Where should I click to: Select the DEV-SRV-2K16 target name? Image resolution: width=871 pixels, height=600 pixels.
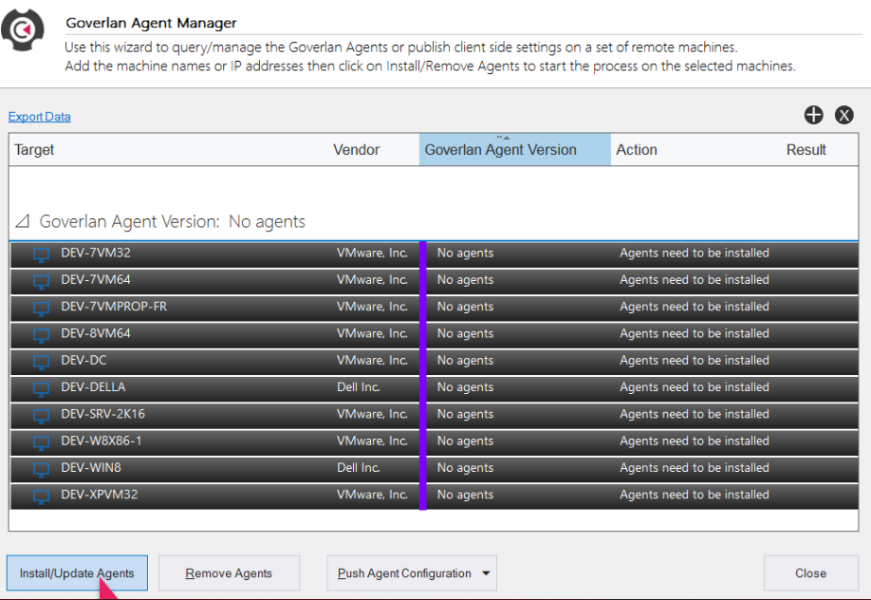click(102, 414)
